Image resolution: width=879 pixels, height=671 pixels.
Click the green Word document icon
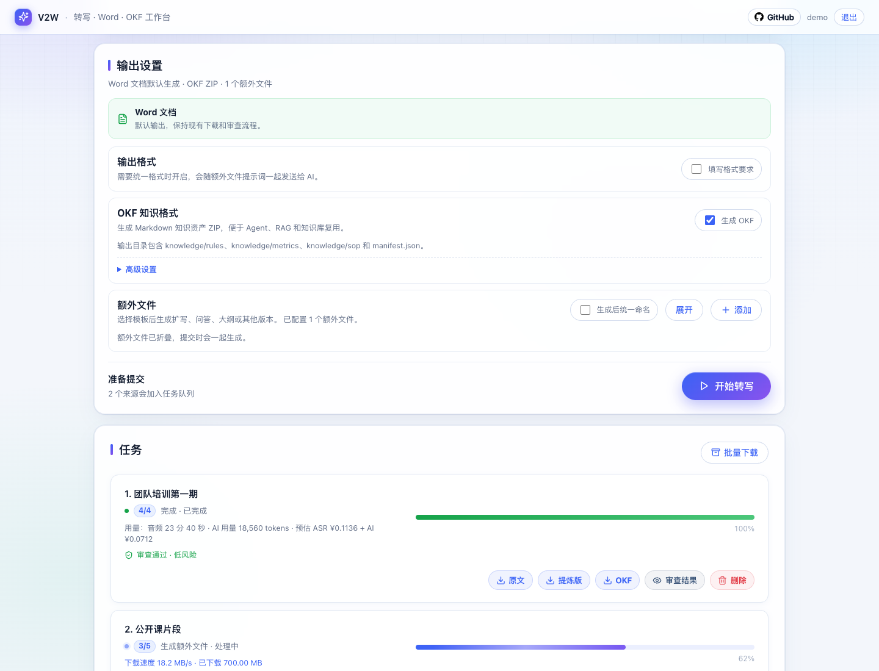coord(123,119)
